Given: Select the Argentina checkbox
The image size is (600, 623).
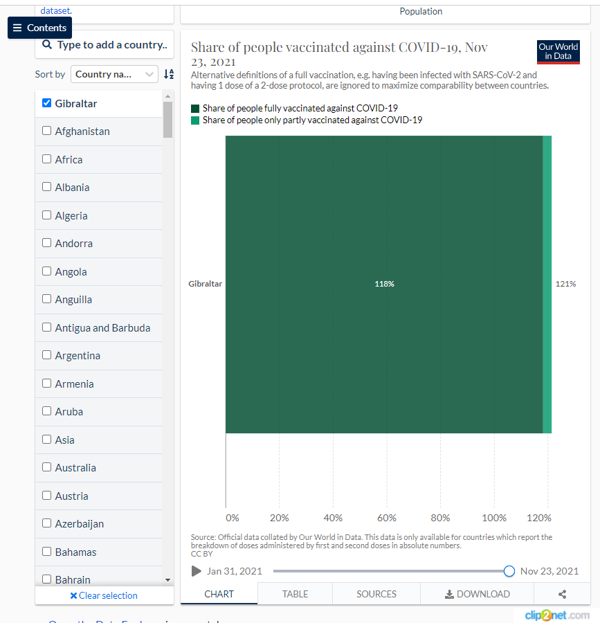Looking at the screenshot, I should coord(47,355).
